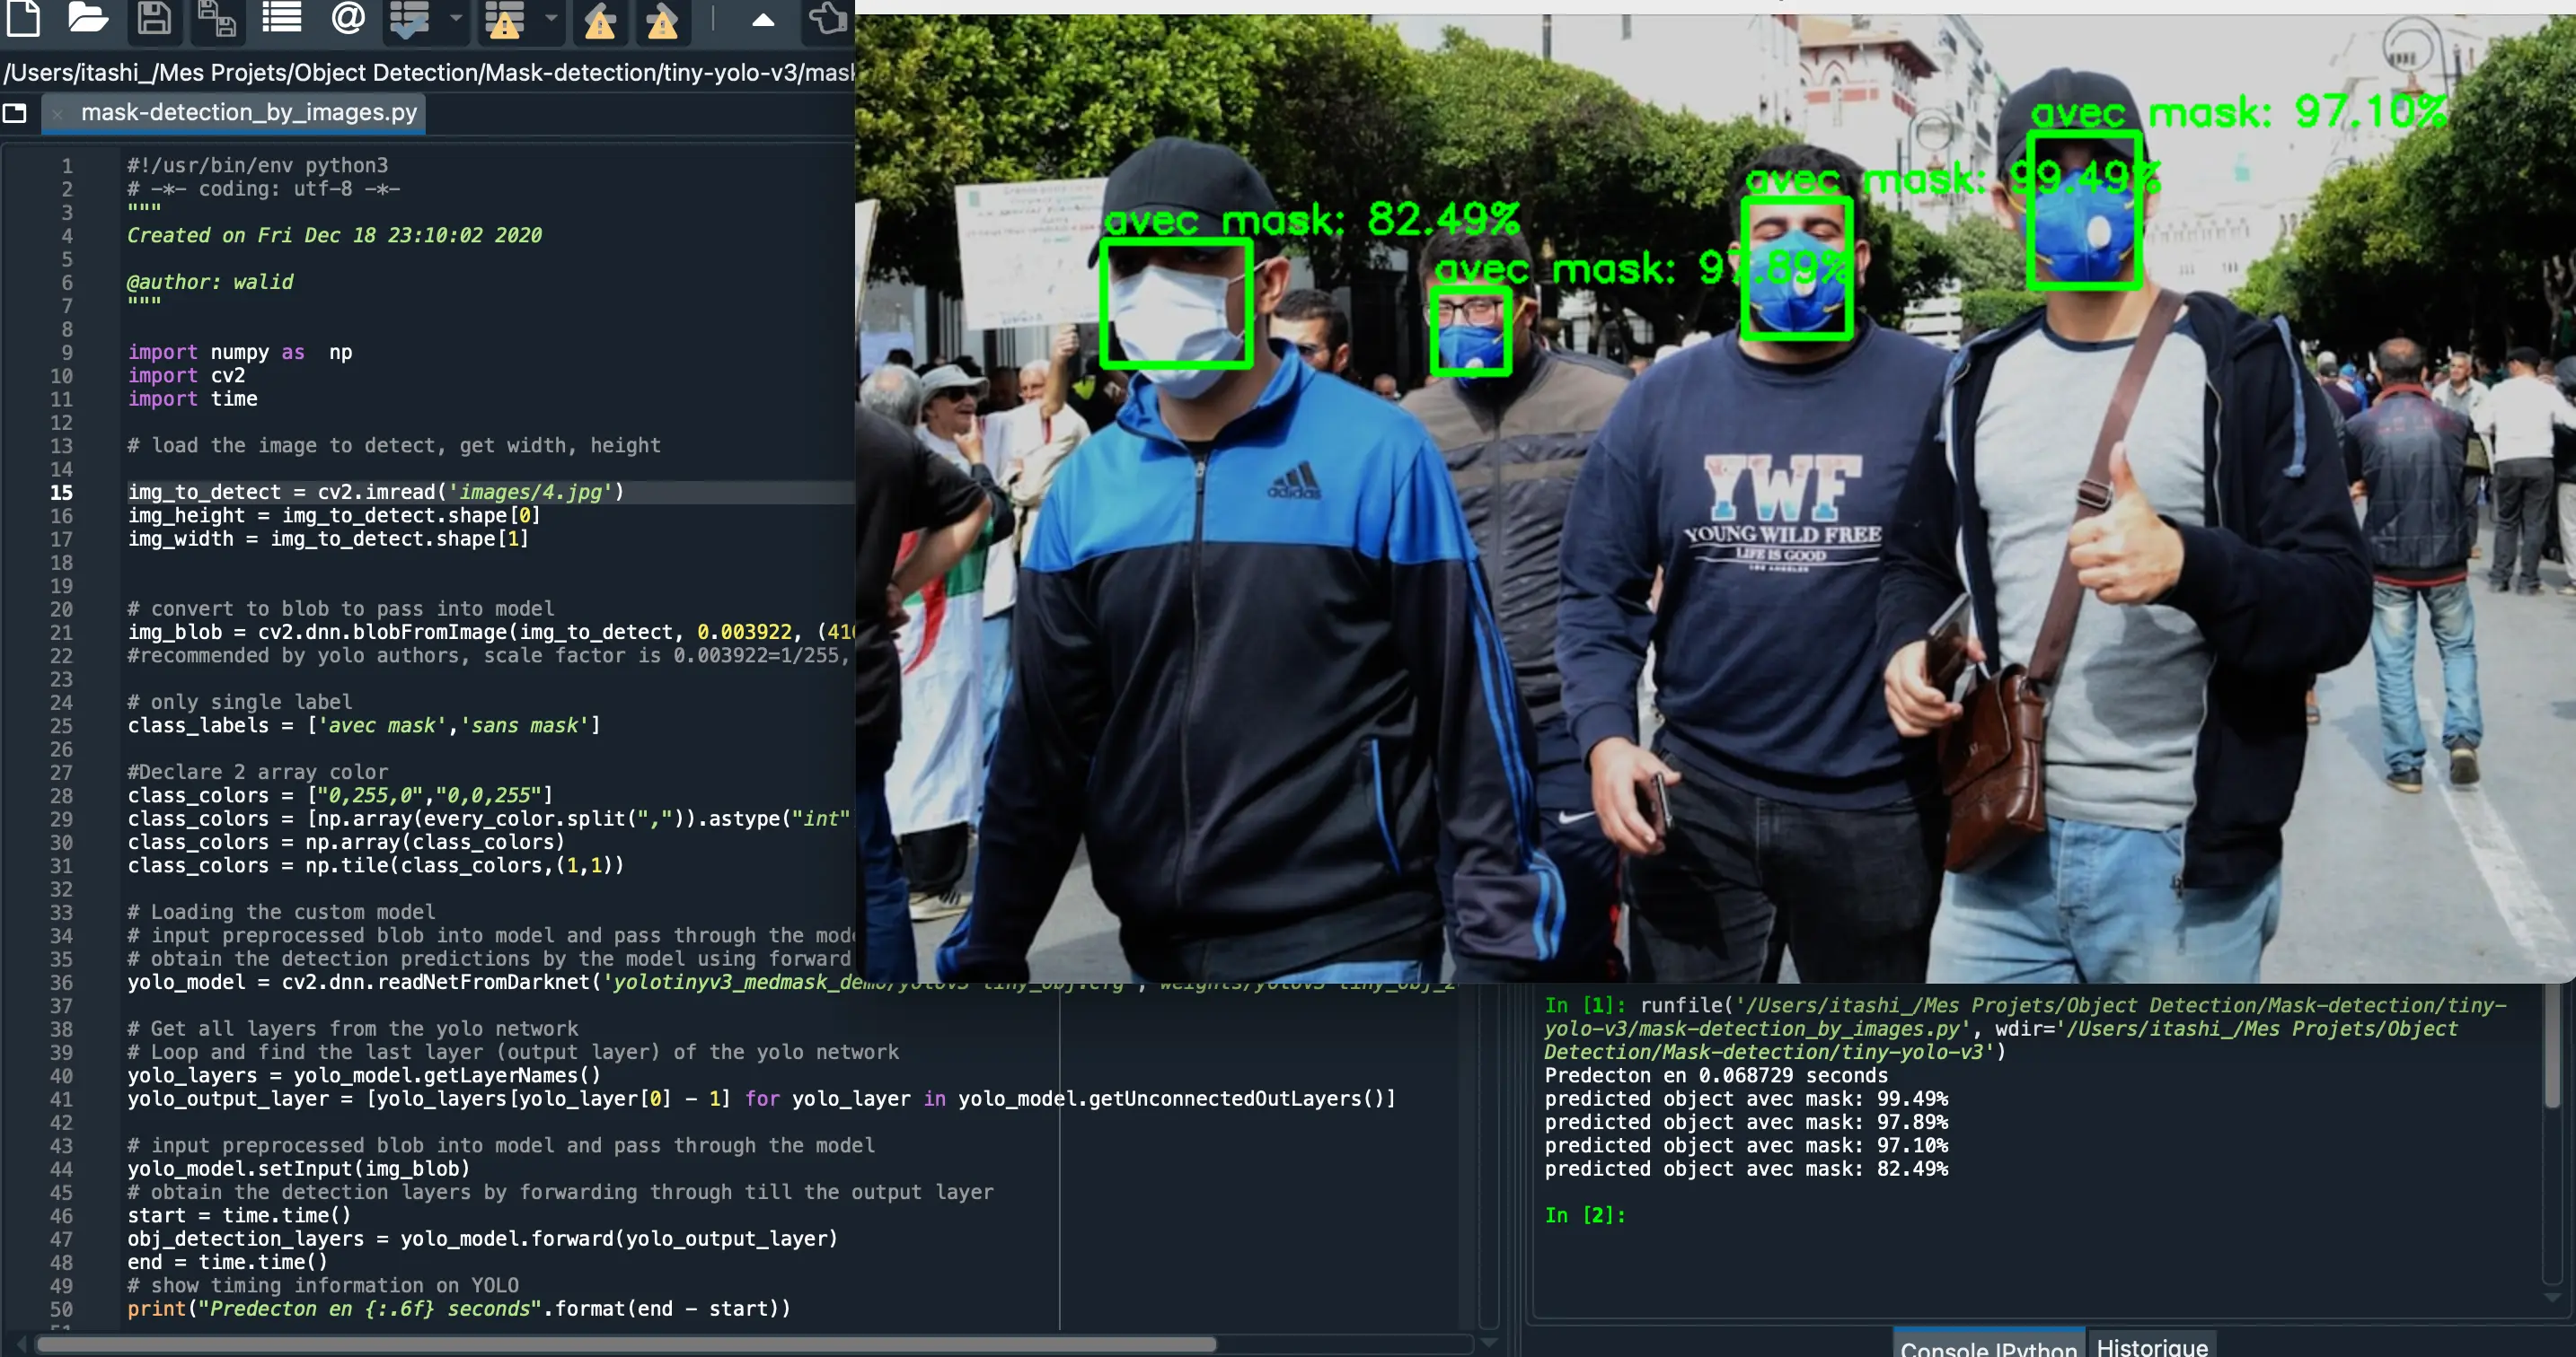The height and width of the screenshot is (1357, 2576).
Task: Click the Save all files icon
Action: (x=217, y=19)
